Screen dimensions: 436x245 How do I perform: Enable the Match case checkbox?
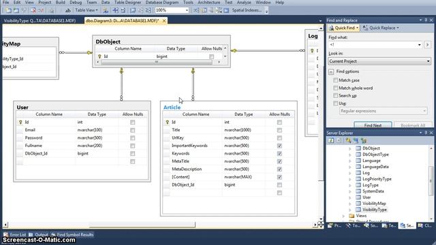[336, 80]
